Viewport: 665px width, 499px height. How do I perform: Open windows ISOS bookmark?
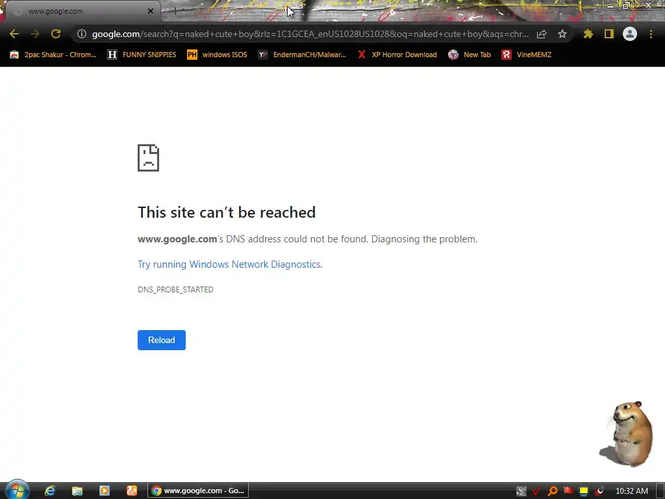click(217, 55)
